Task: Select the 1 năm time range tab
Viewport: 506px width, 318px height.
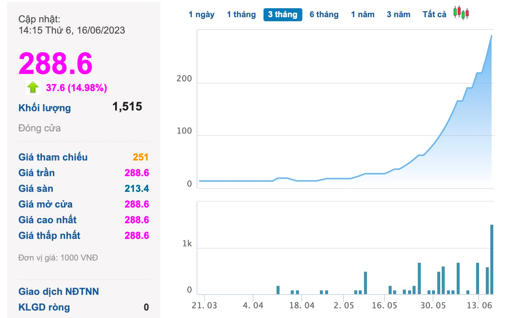Action: pos(363,15)
